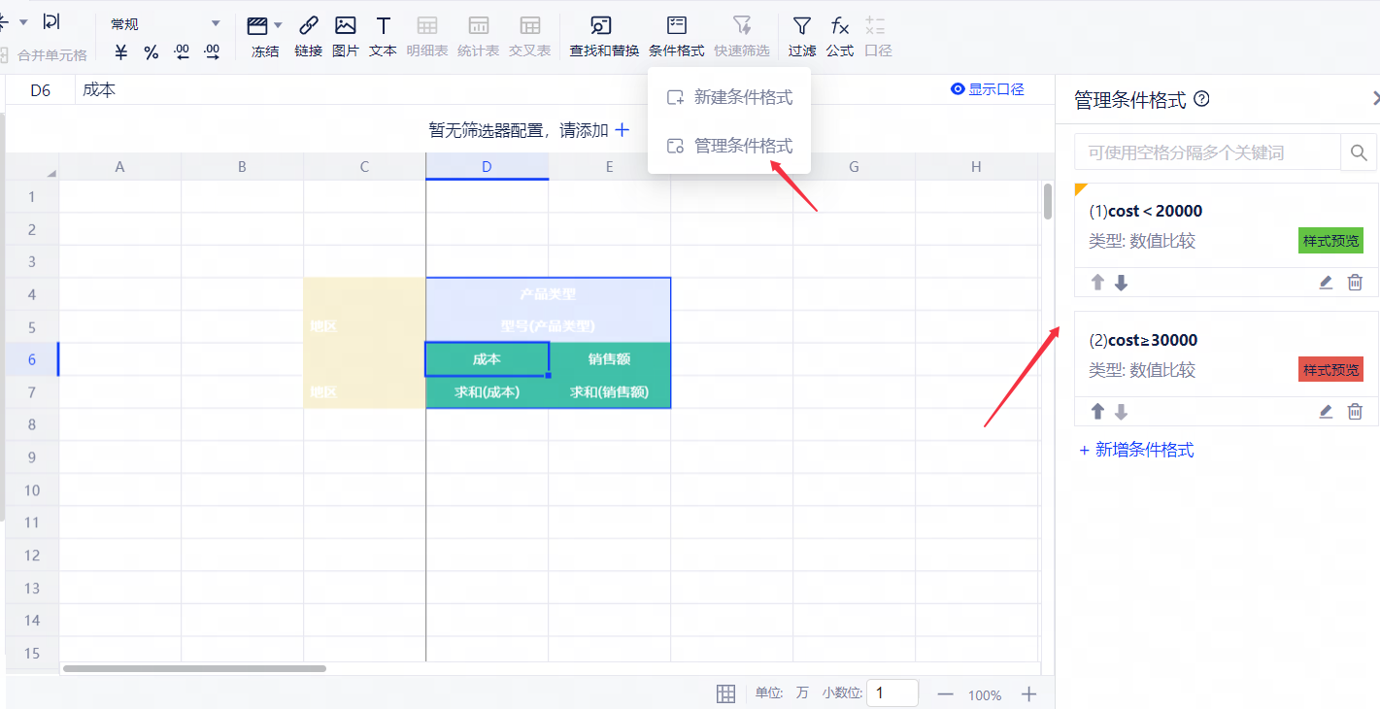Click the green 样式预览 swatch

1330,241
